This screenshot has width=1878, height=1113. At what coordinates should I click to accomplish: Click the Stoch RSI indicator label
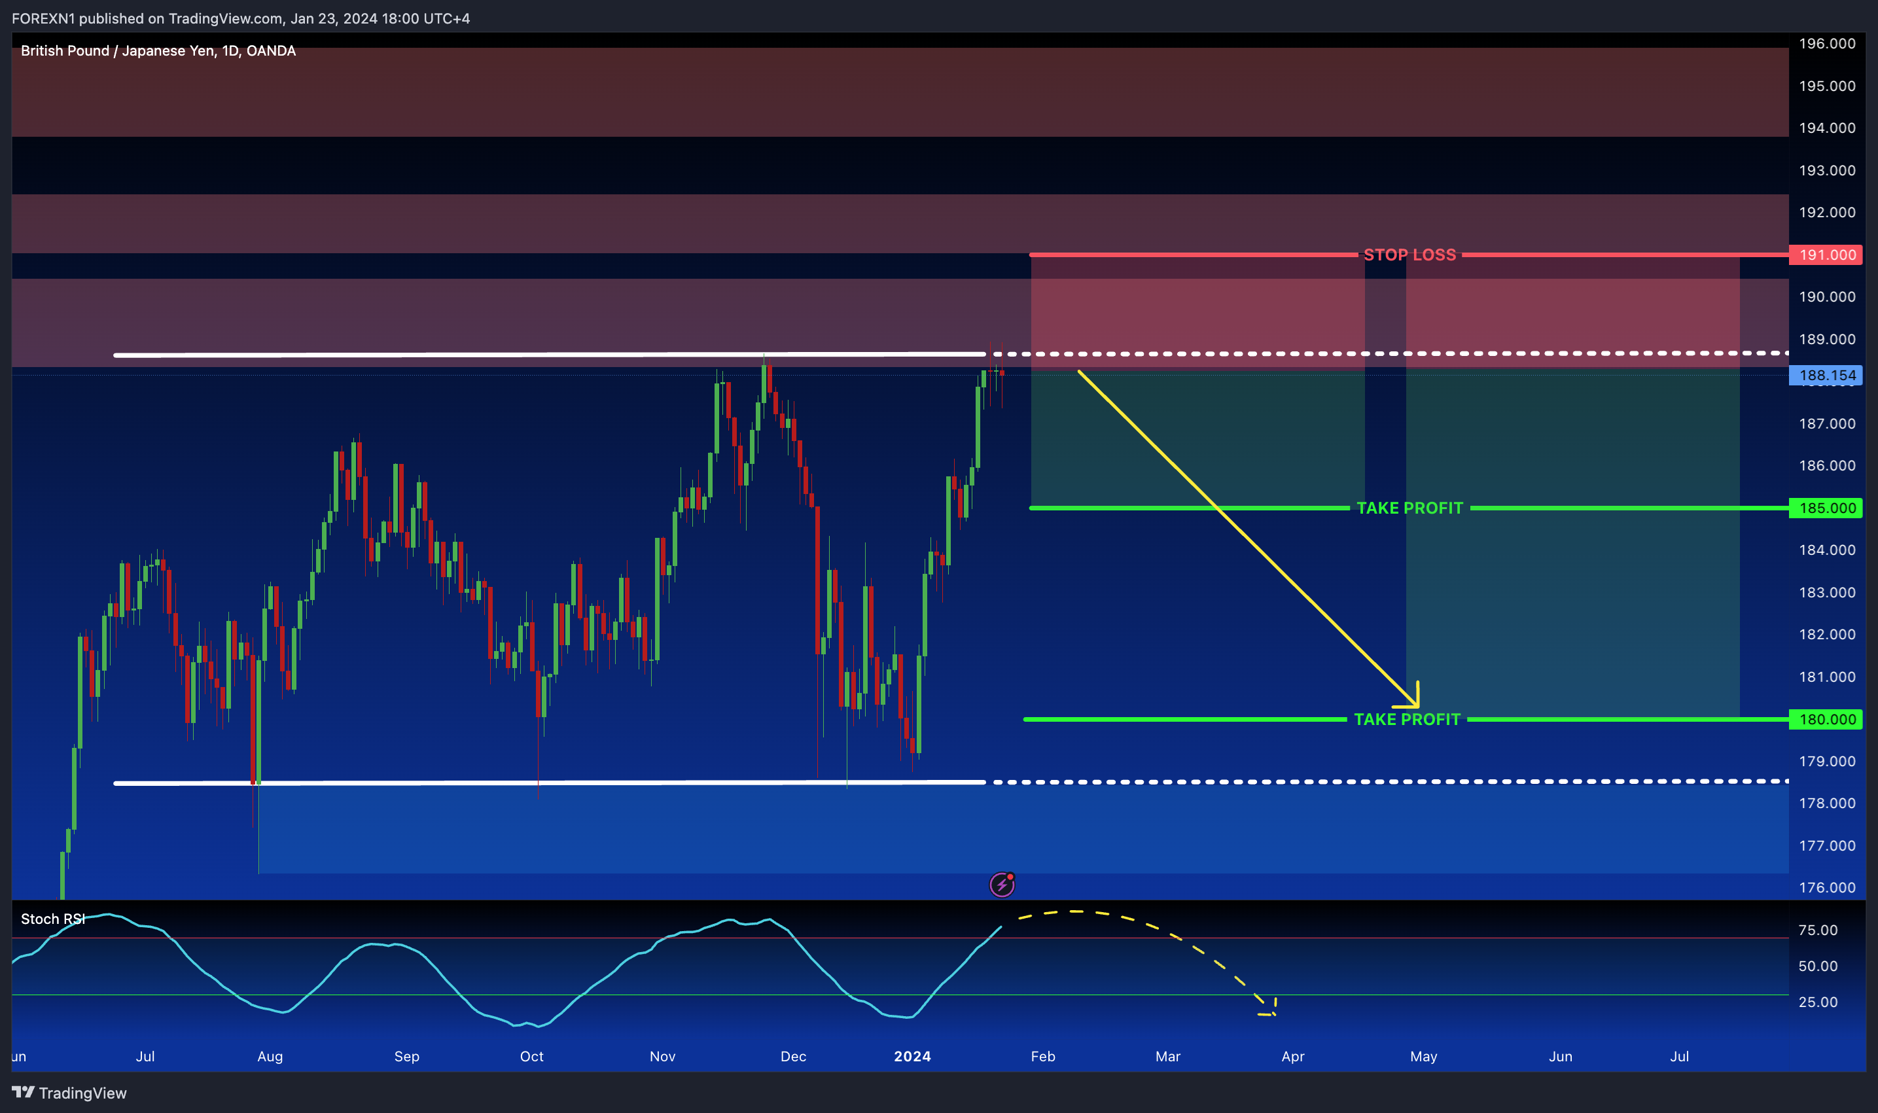point(52,919)
